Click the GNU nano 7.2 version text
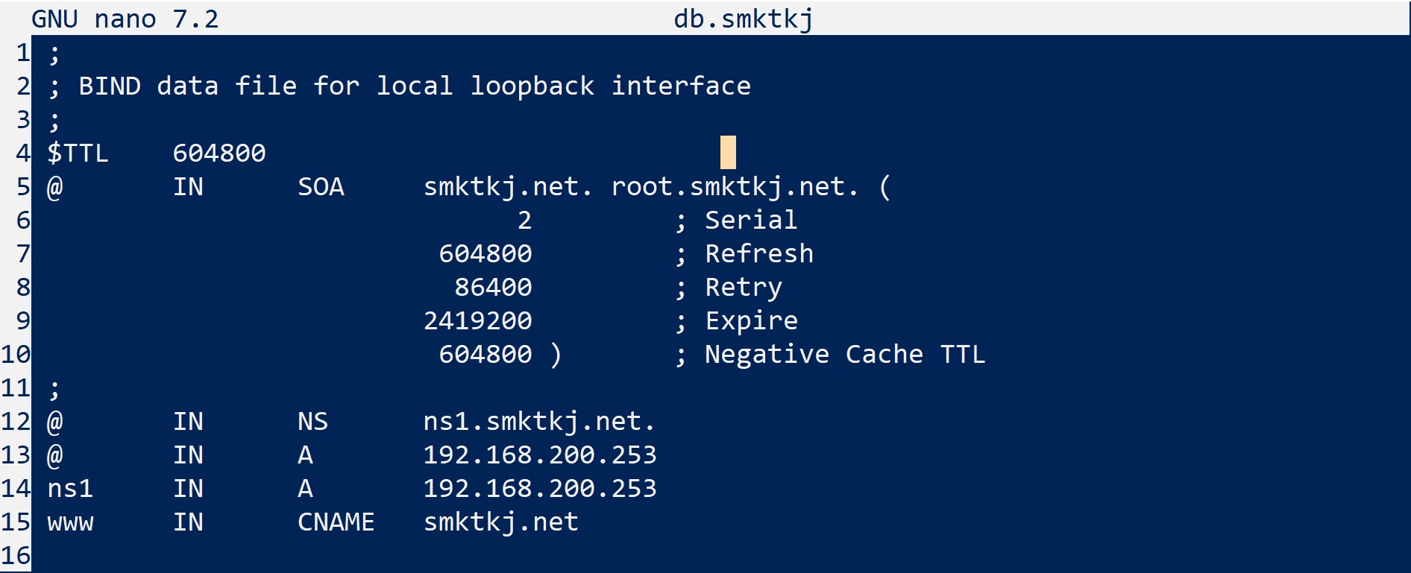 [125, 19]
